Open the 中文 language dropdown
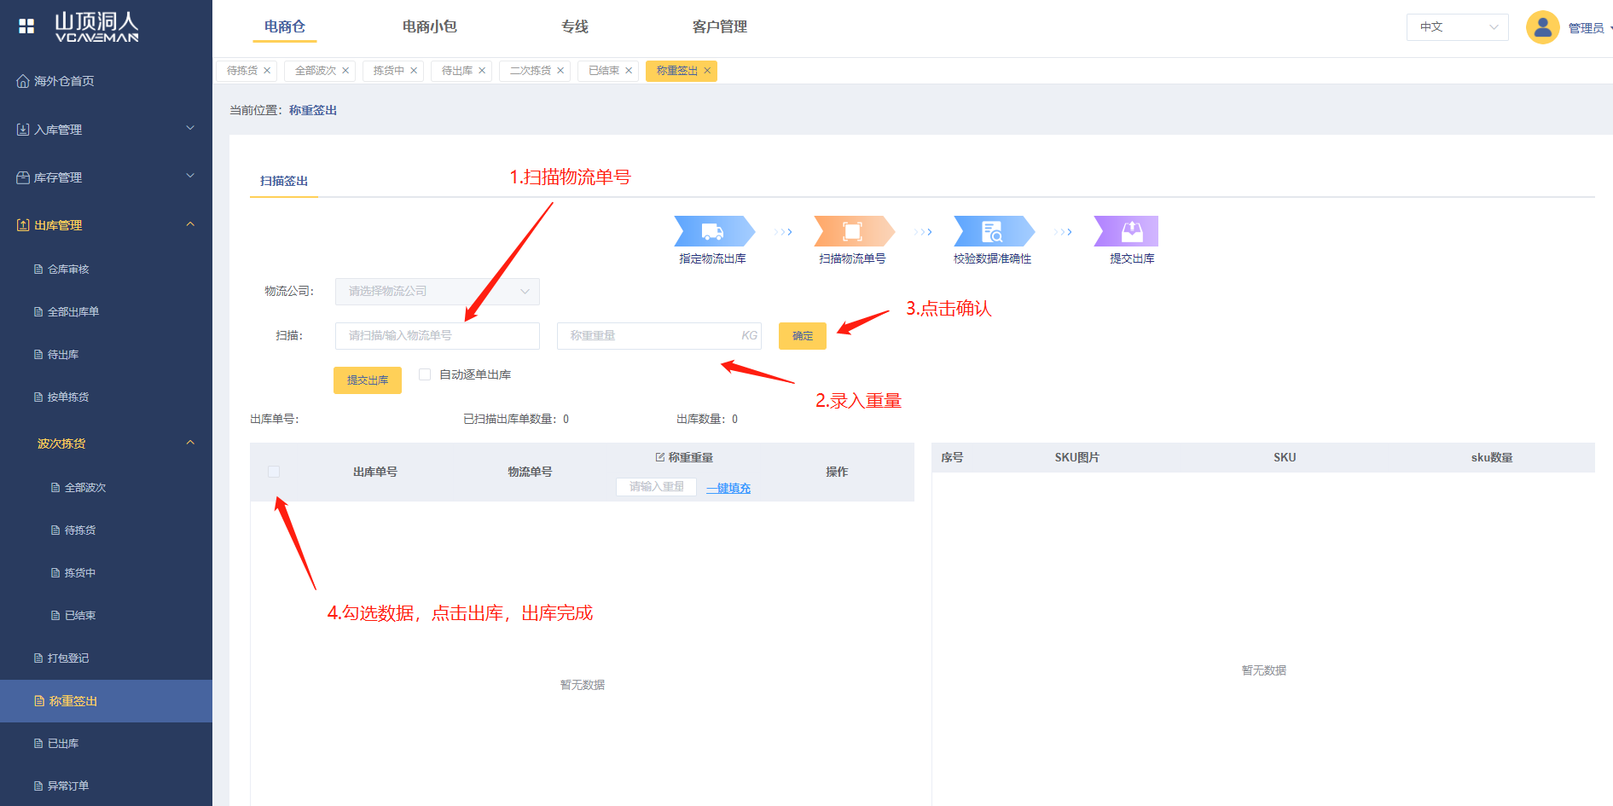The image size is (1613, 806). pos(1457,27)
